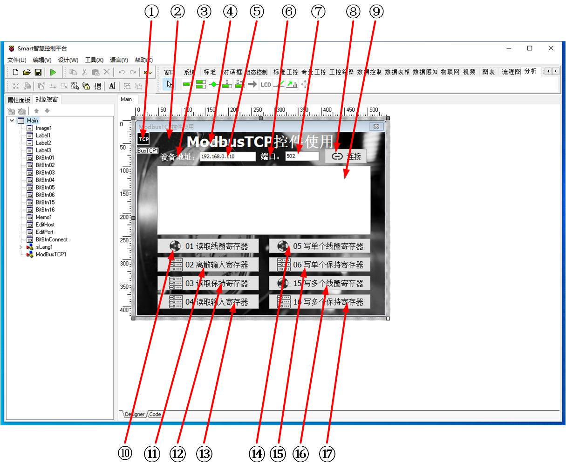
Task: Click the 连接 connect button
Action: pyautogui.click(x=346, y=156)
